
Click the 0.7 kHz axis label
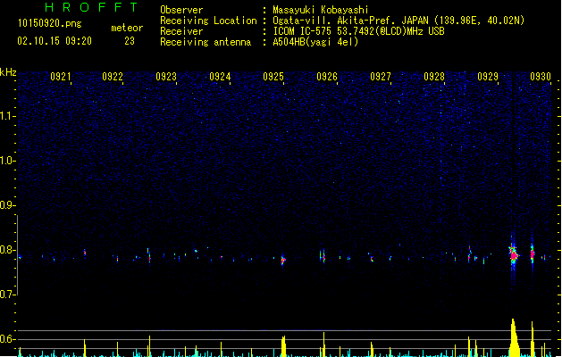click(7, 295)
